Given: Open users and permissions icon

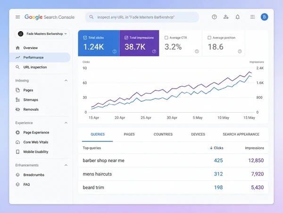Looking at the screenshot, I should click(x=226, y=17).
